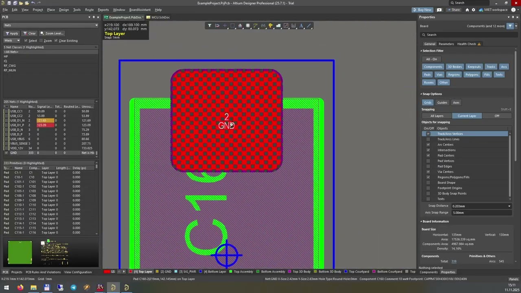Click the Properties panel filter icon
This screenshot has height=293, width=521.
pos(510,26)
